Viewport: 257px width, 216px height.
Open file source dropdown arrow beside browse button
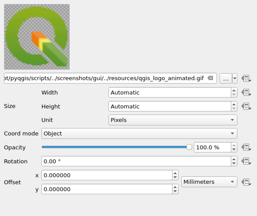pos(235,78)
